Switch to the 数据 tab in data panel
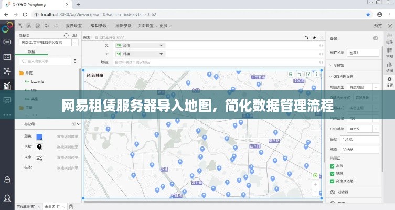This screenshot has height=210, width=395. click(x=31, y=51)
